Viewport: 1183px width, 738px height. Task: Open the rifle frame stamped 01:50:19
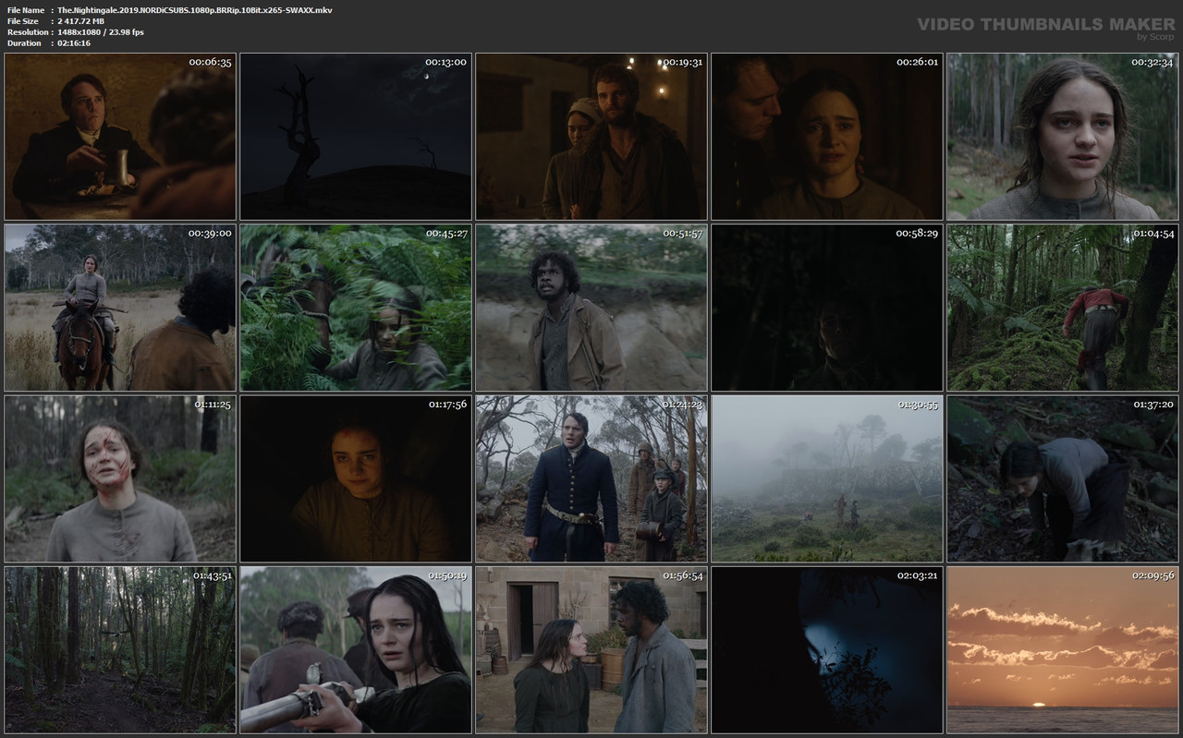[x=356, y=650]
